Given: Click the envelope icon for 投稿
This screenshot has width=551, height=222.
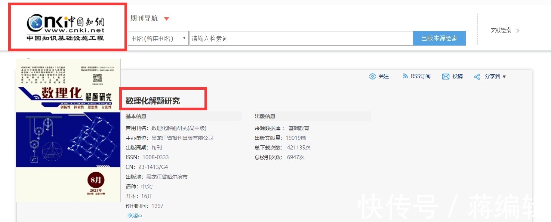Looking at the screenshot, I should 446,77.
